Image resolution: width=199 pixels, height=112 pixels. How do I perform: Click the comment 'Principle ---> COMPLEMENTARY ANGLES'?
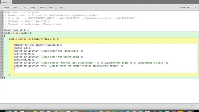pyautogui.click(x=70, y=18)
